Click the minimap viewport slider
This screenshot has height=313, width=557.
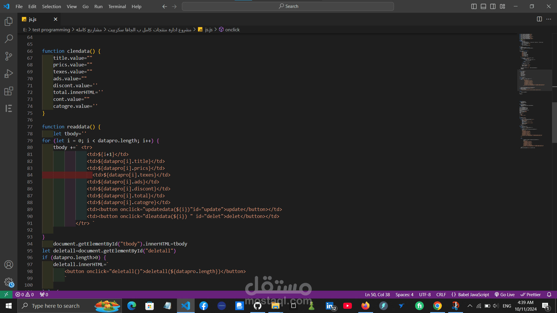[534, 80]
